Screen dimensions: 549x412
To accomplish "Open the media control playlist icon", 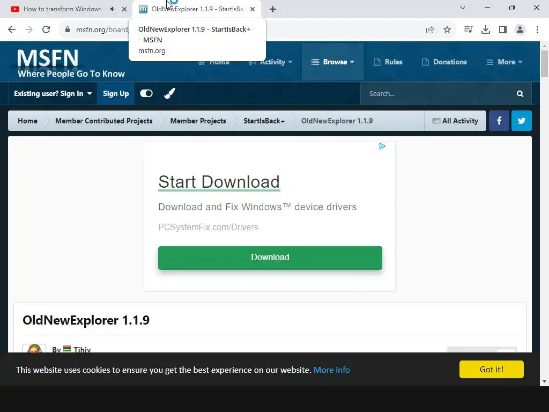I will coord(468,30).
